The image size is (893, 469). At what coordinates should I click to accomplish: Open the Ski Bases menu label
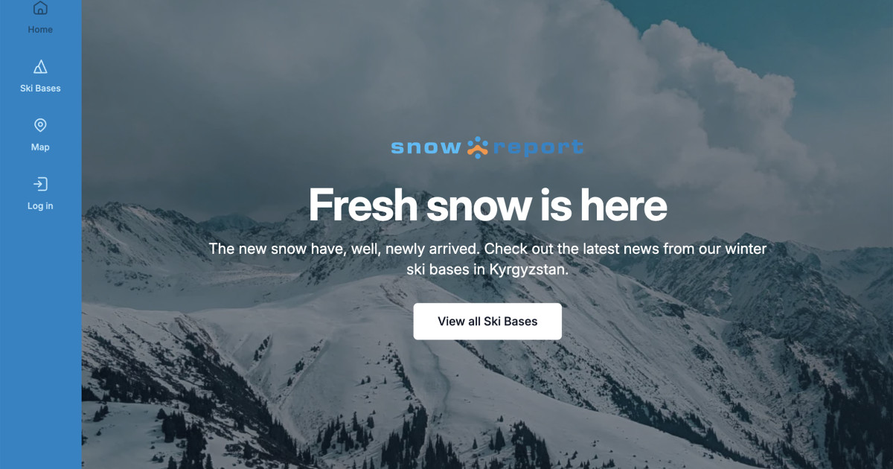(40, 89)
